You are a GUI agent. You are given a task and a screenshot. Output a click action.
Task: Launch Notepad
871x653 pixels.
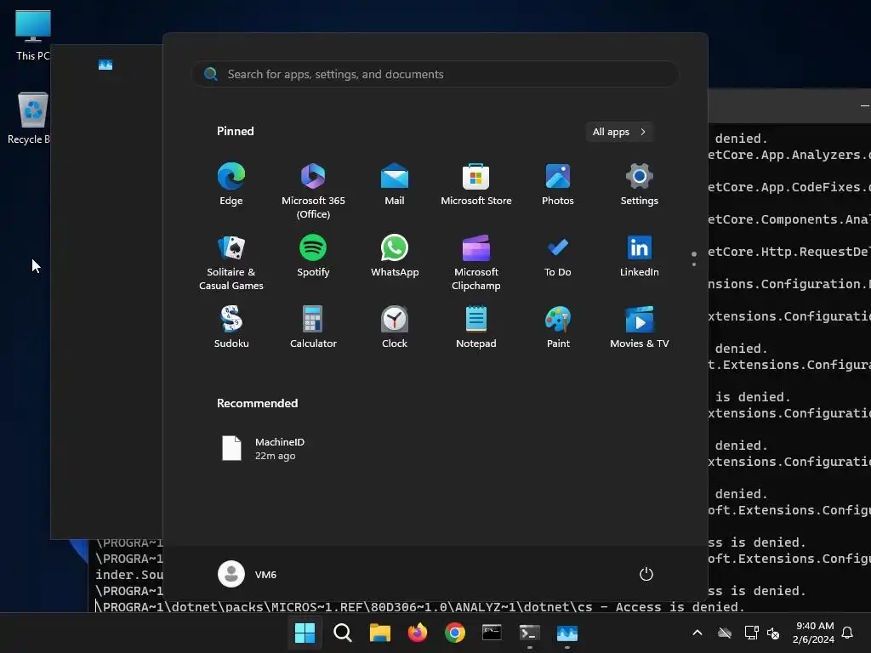tap(476, 327)
